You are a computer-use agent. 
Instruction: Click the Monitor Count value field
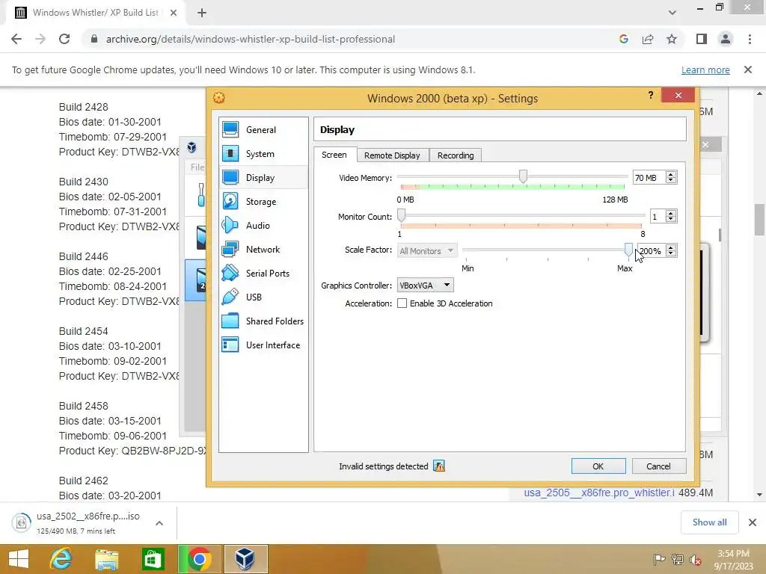(x=658, y=217)
